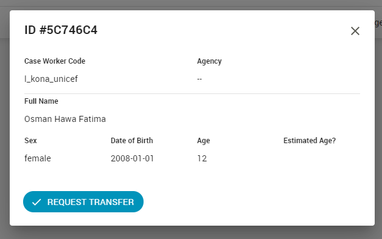
Task: Select the name Osman Hawa Fatima
Action: point(65,119)
